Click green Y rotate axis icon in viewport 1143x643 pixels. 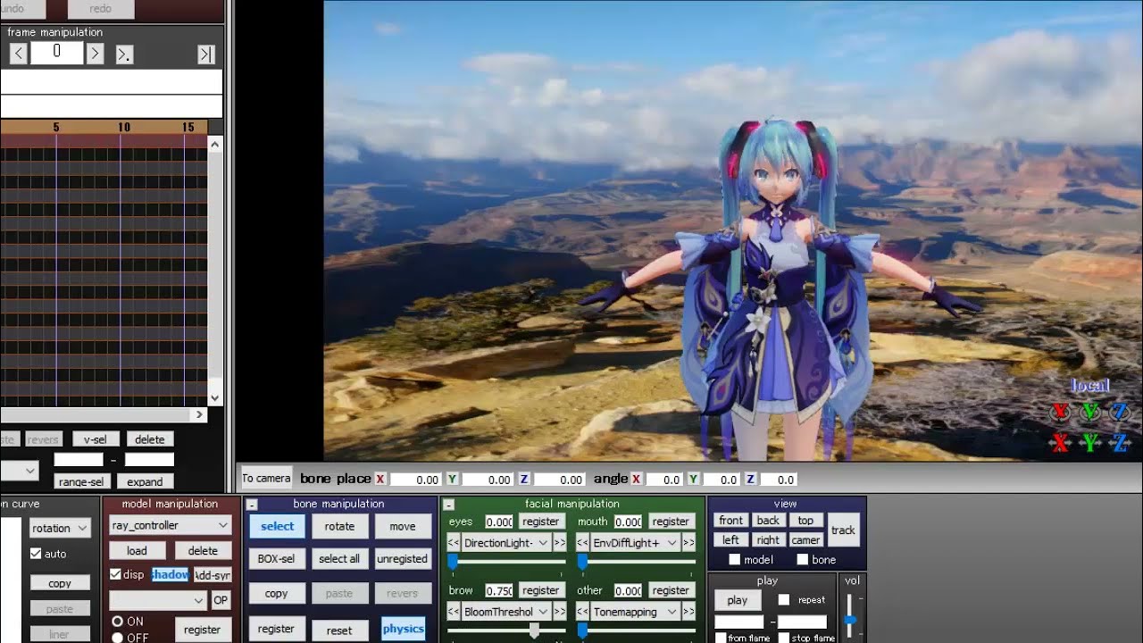[1090, 413]
